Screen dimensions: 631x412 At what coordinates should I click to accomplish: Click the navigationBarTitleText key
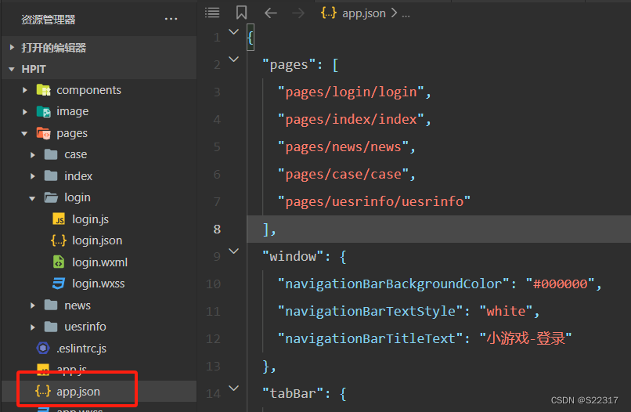pyautogui.click(x=370, y=338)
